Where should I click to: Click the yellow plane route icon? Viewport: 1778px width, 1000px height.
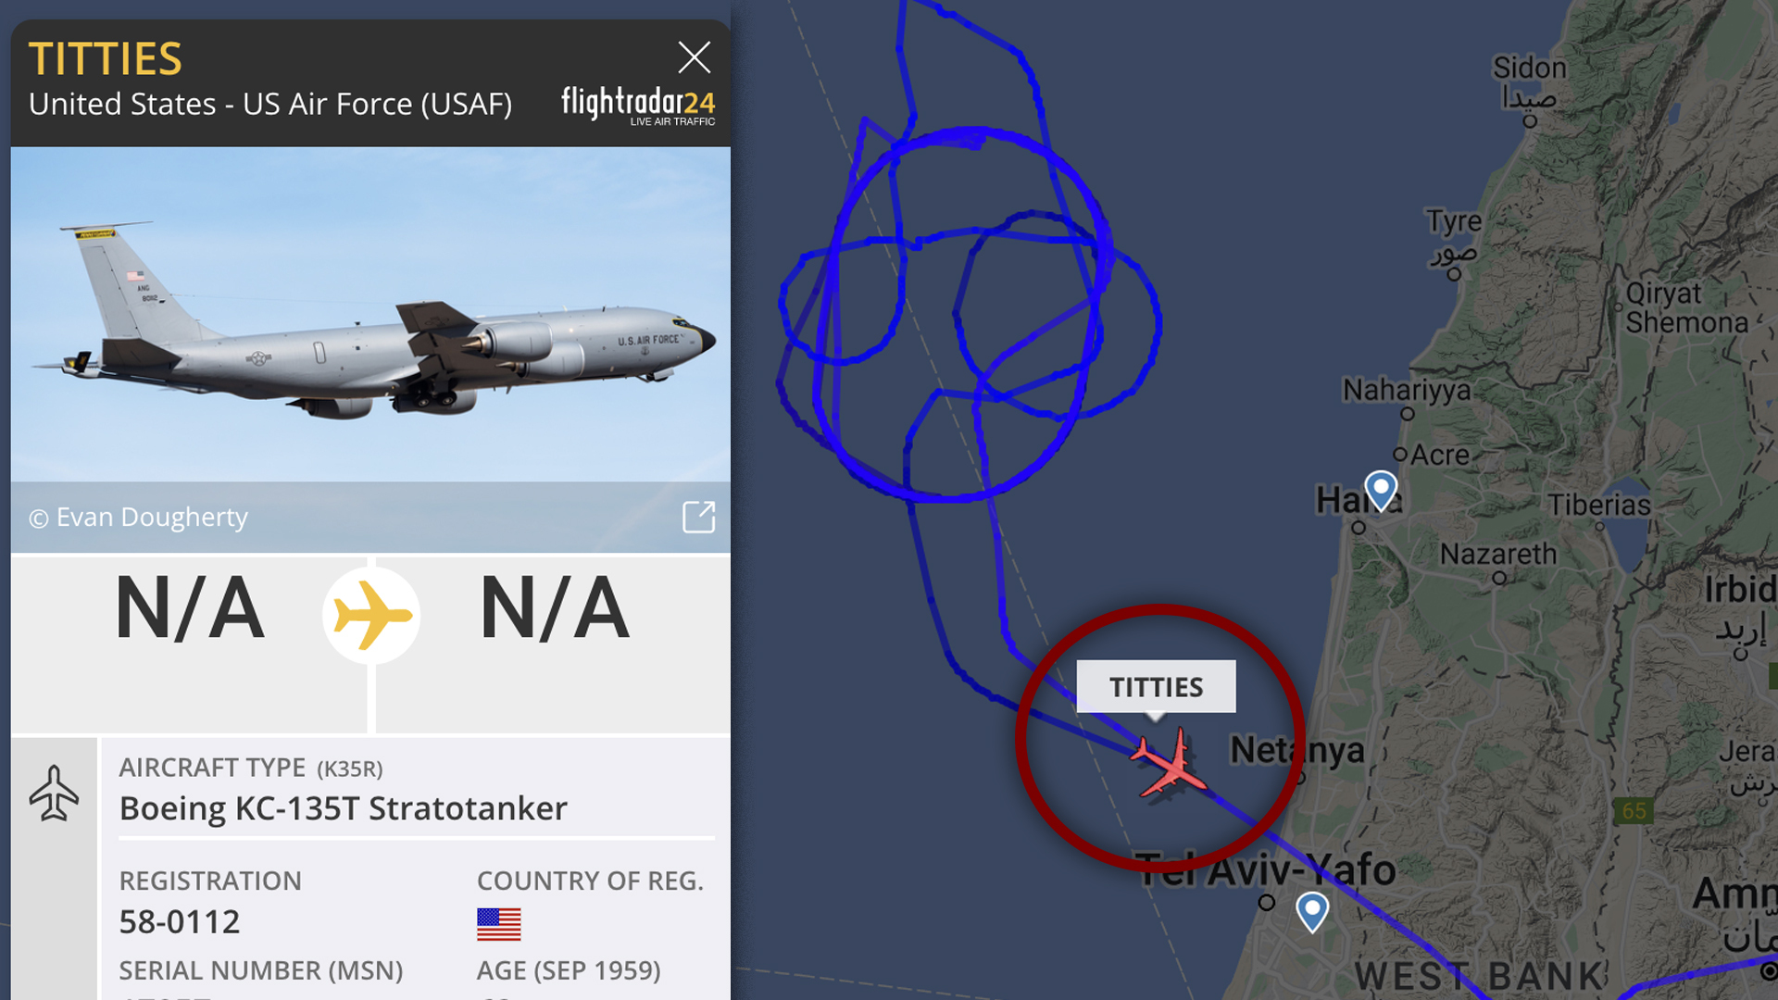371,615
